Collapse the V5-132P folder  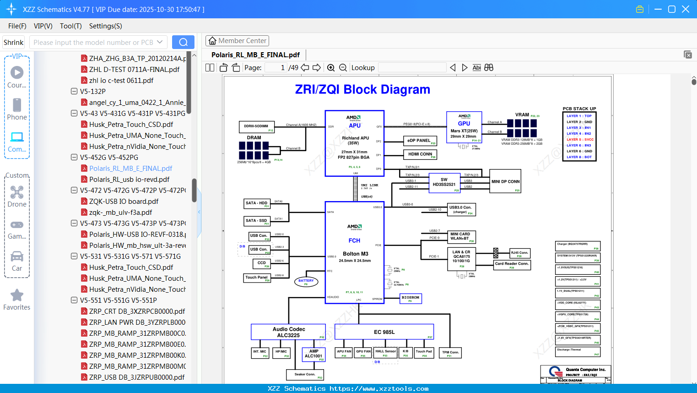(x=74, y=91)
